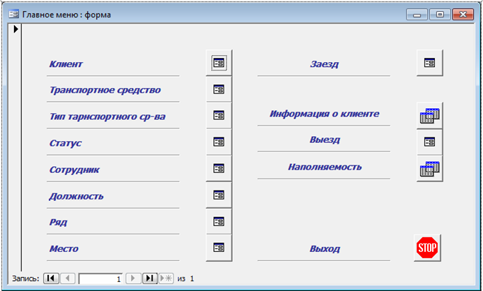This screenshot has width=483, height=291.
Task: Open the Транспортное средство form icon
Action: 219,89
